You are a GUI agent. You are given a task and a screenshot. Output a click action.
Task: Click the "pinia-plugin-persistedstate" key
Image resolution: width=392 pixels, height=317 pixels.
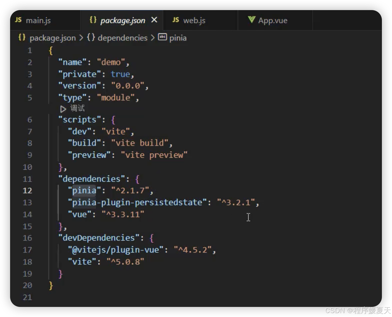pos(137,202)
